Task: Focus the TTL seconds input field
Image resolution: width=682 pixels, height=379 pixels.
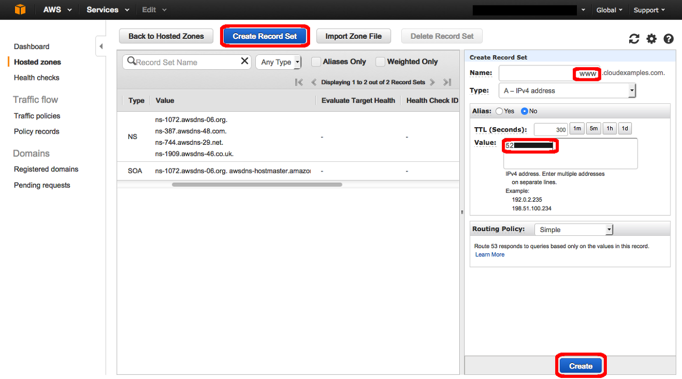Action: coord(551,129)
